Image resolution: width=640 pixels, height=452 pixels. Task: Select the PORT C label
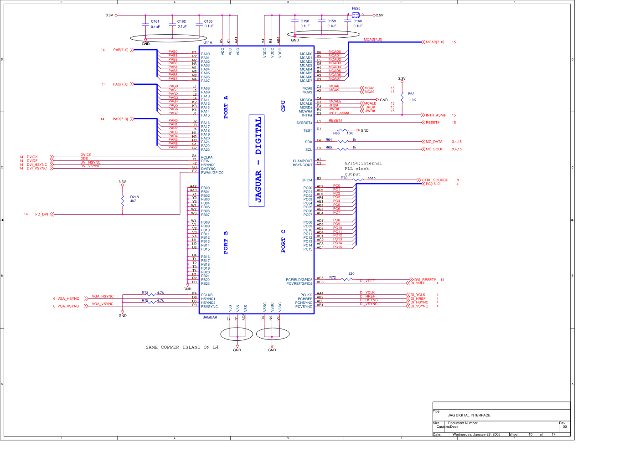coord(283,241)
